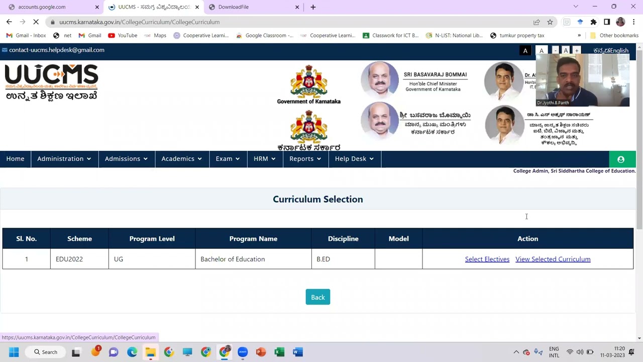Switch to the DownloadFile tab

[x=254, y=7]
